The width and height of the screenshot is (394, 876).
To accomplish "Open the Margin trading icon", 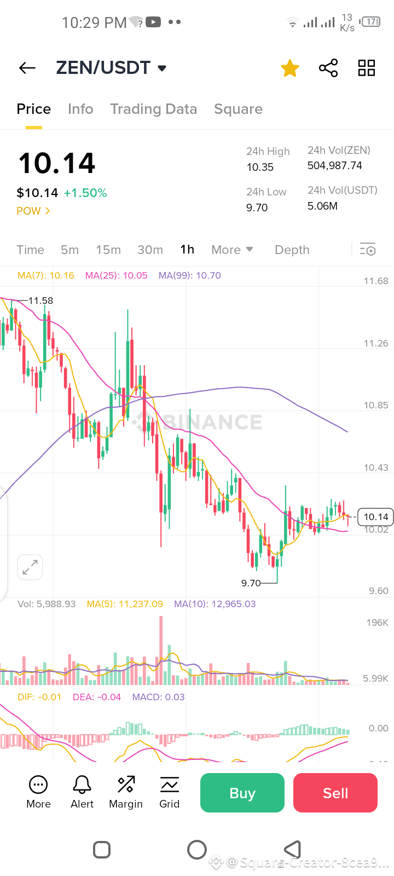I will [126, 792].
